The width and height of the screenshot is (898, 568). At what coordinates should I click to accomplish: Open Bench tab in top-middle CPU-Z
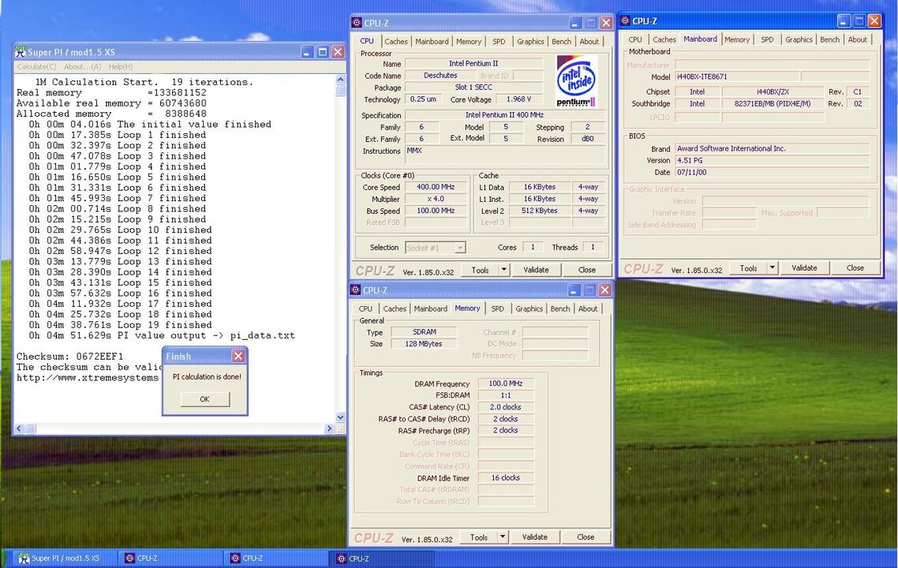(561, 42)
